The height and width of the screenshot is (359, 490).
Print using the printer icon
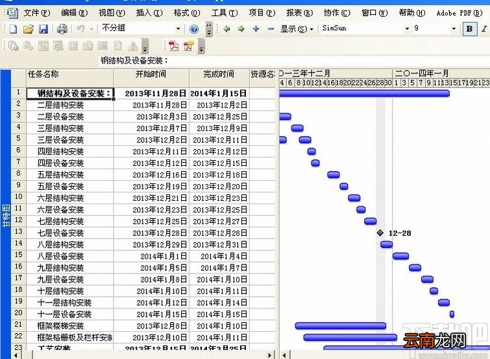[x=62, y=29]
